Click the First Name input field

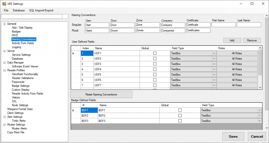coord(224,25)
